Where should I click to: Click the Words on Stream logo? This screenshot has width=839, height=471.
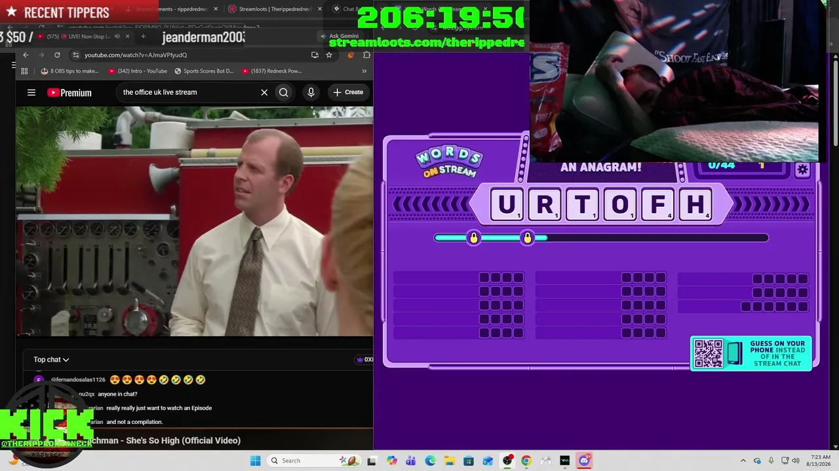point(449,162)
